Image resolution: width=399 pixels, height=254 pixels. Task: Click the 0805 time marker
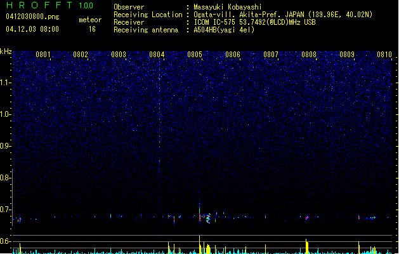click(x=195, y=55)
